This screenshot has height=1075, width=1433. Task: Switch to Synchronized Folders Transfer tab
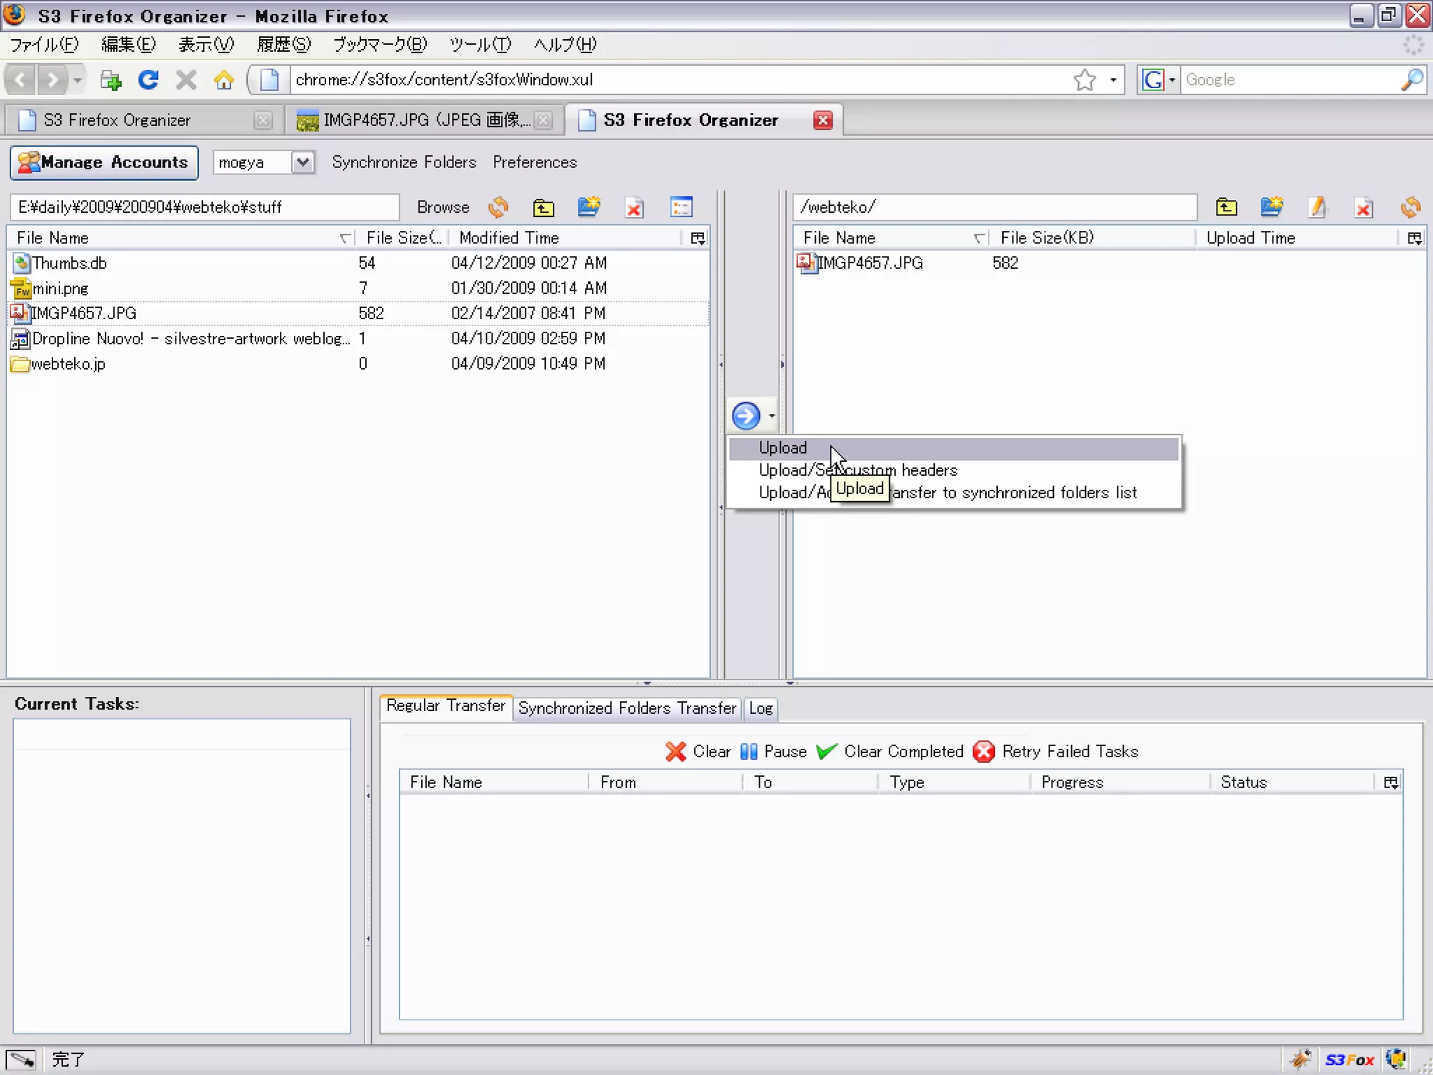[x=627, y=708]
